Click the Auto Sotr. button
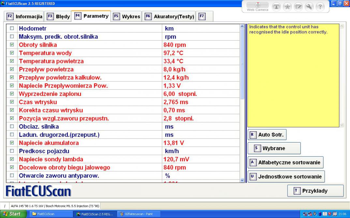Screen dimensions: 350x218 coord(267,135)
